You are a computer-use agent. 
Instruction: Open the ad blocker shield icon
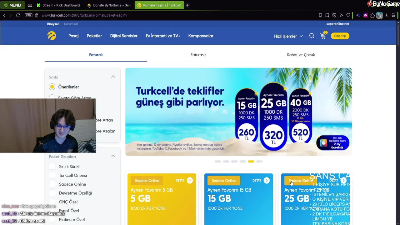point(334,15)
